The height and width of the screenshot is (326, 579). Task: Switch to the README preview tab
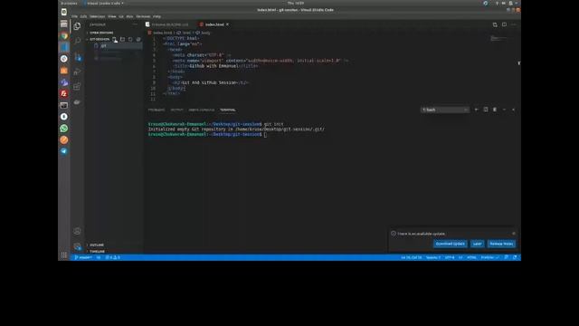point(169,24)
